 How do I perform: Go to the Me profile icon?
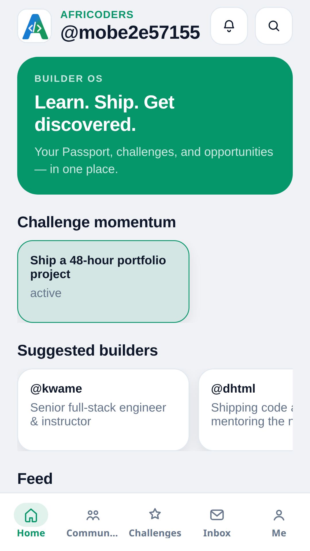pos(279,515)
